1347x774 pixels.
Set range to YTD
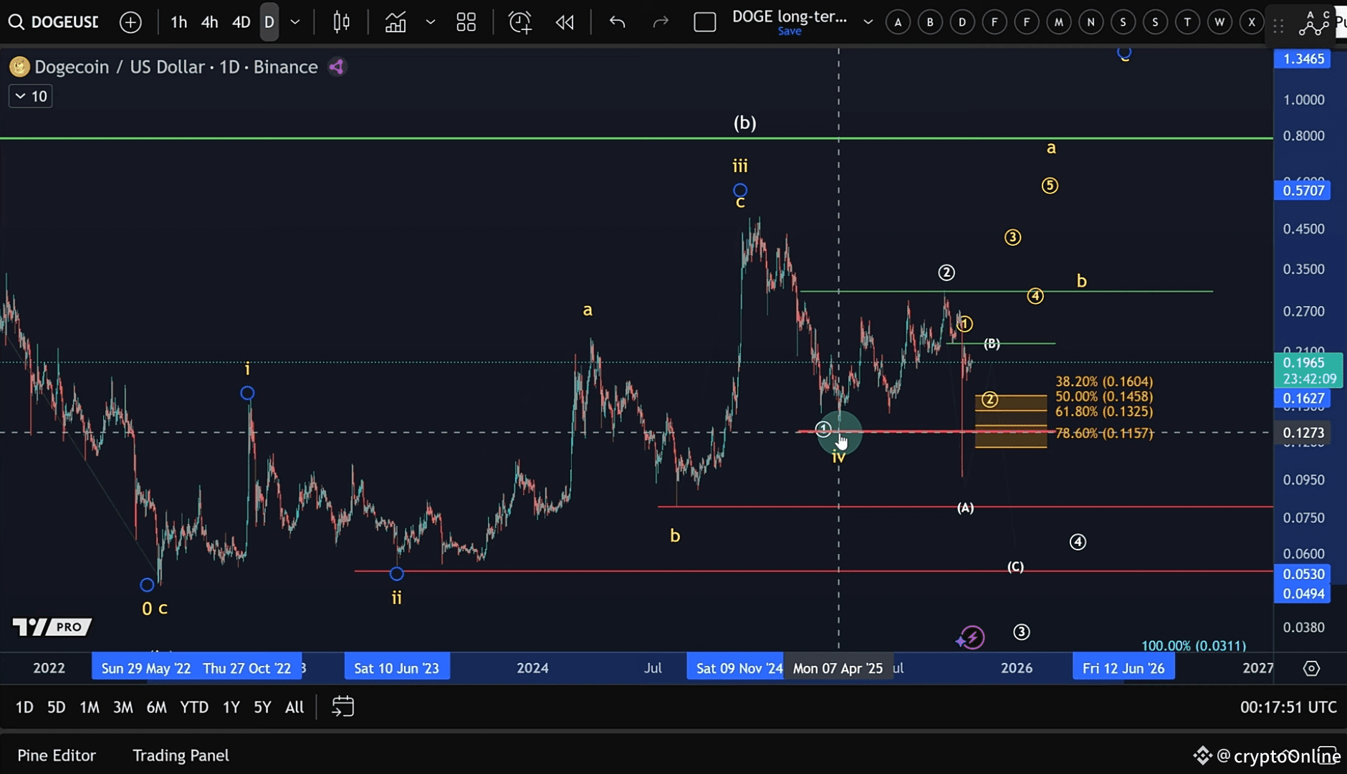(194, 707)
